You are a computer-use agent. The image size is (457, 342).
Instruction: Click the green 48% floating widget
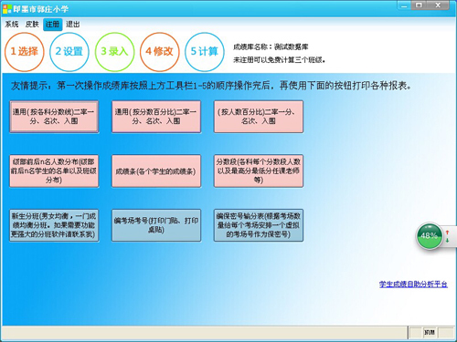[x=430, y=236]
